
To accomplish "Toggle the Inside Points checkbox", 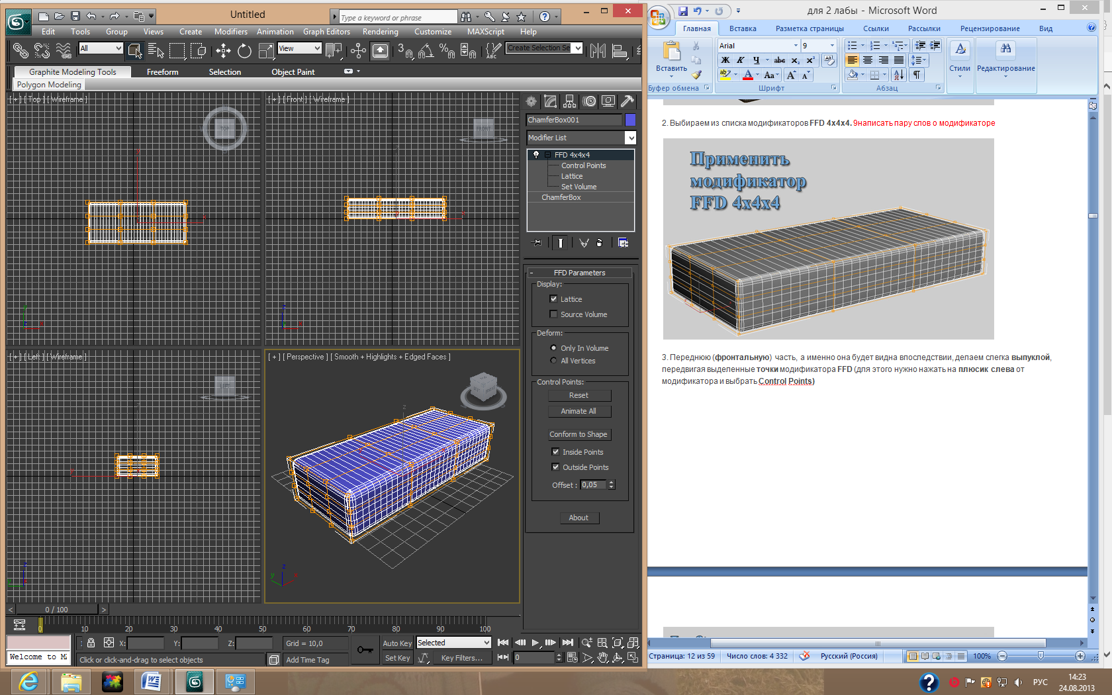I will [556, 452].
